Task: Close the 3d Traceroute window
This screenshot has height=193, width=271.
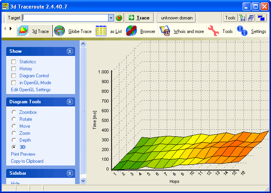Action: pos(264,7)
